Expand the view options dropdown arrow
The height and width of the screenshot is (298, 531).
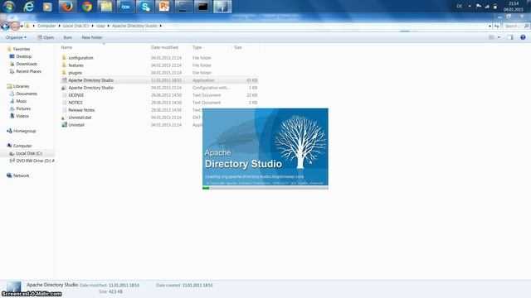pos(499,37)
